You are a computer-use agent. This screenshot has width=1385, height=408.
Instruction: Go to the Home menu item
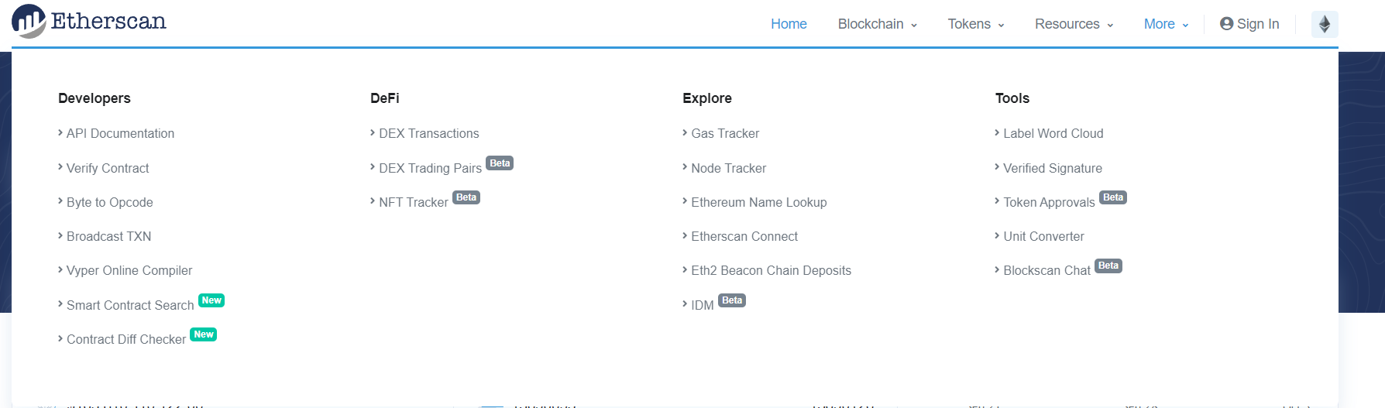(789, 24)
